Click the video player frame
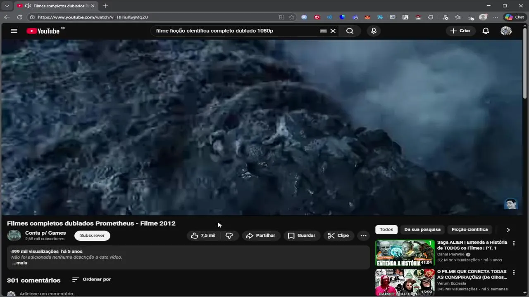Image resolution: width=529 pixels, height=297 pixels. 262,127
